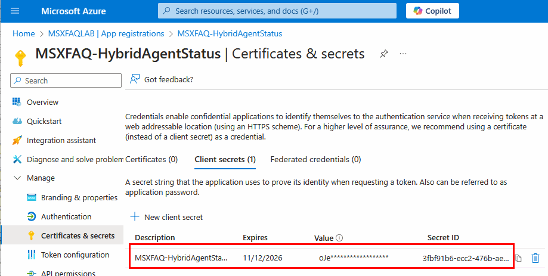The height and width of the screenshot is (276, 548).
Task: Open the more options ellipsis beside the title
Action: tap(403, 54)
